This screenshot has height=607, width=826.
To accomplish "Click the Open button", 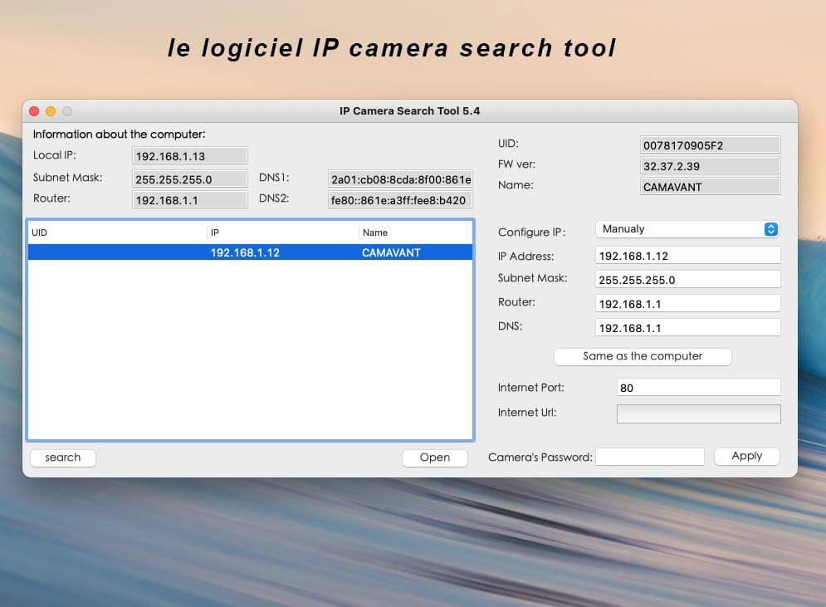I will pyautogui.click(x=434, y=458).
